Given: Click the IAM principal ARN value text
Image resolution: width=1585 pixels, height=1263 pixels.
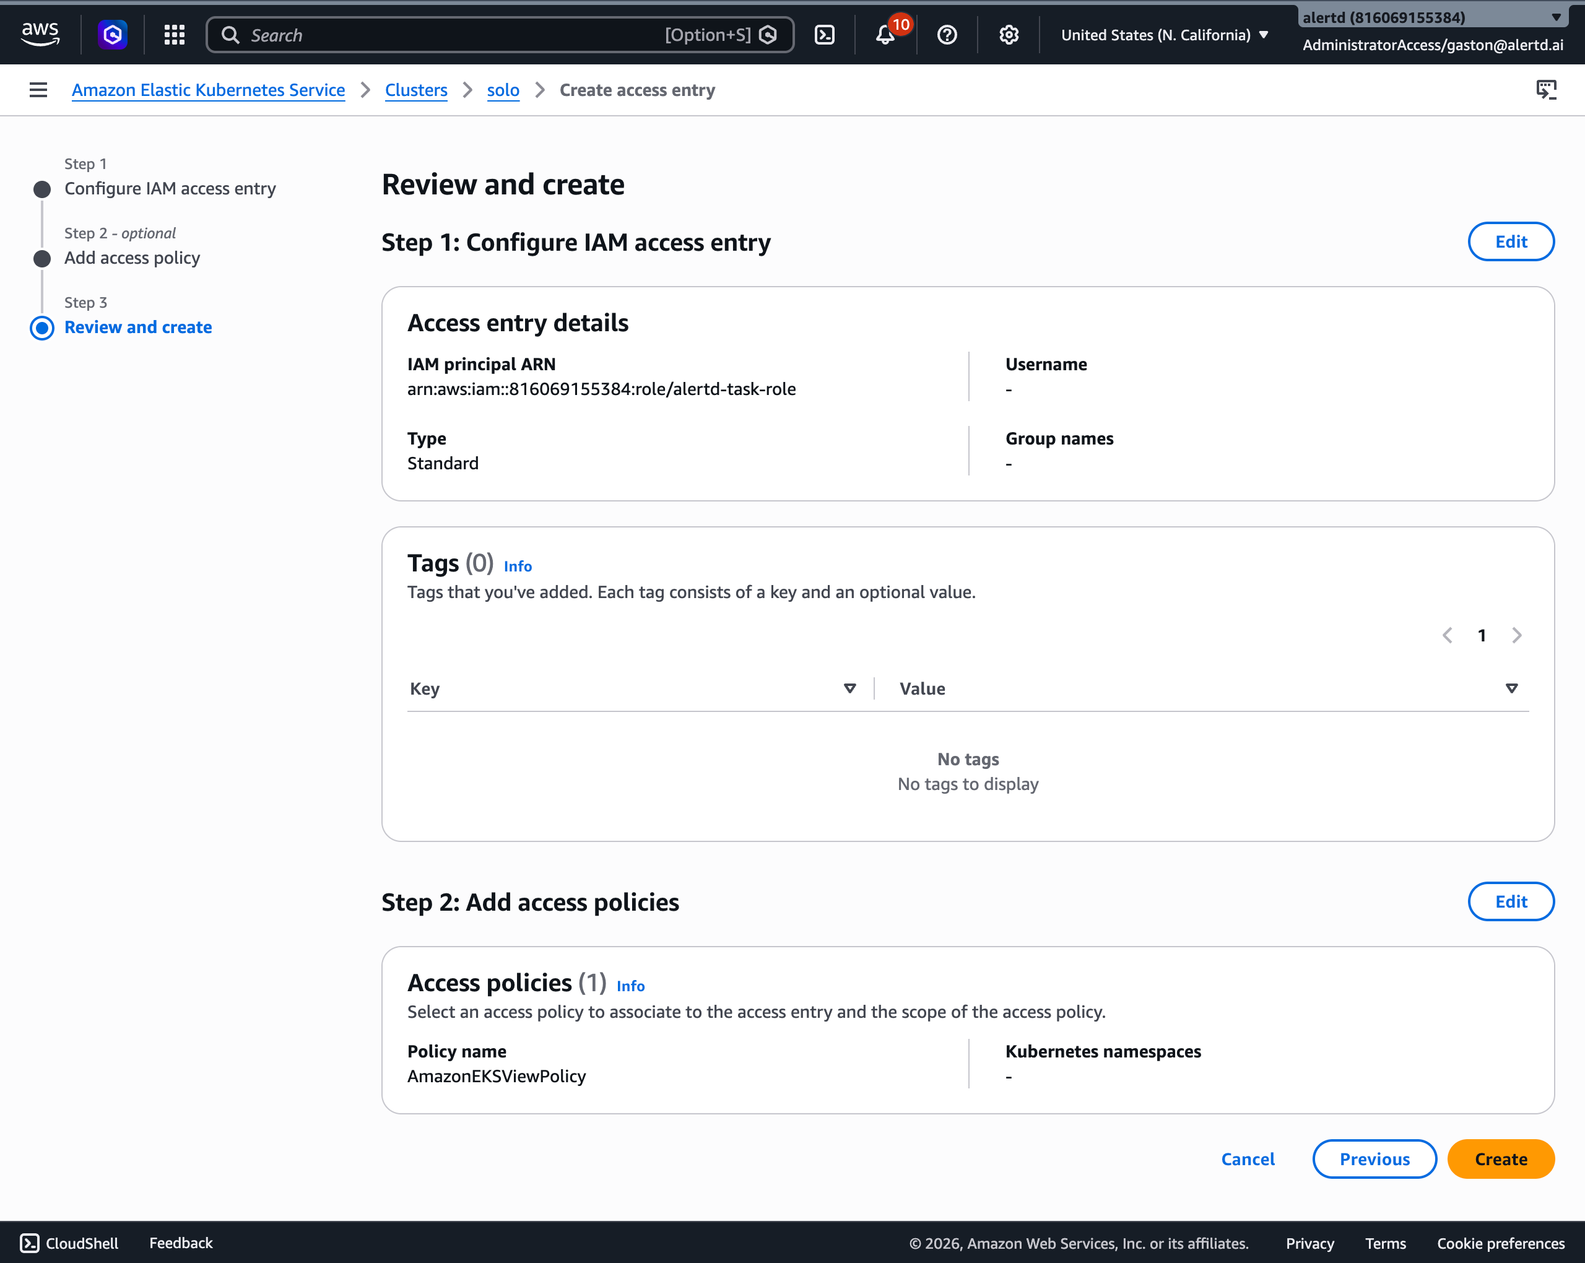Looking at the screenshot, I should coord(601,389).
